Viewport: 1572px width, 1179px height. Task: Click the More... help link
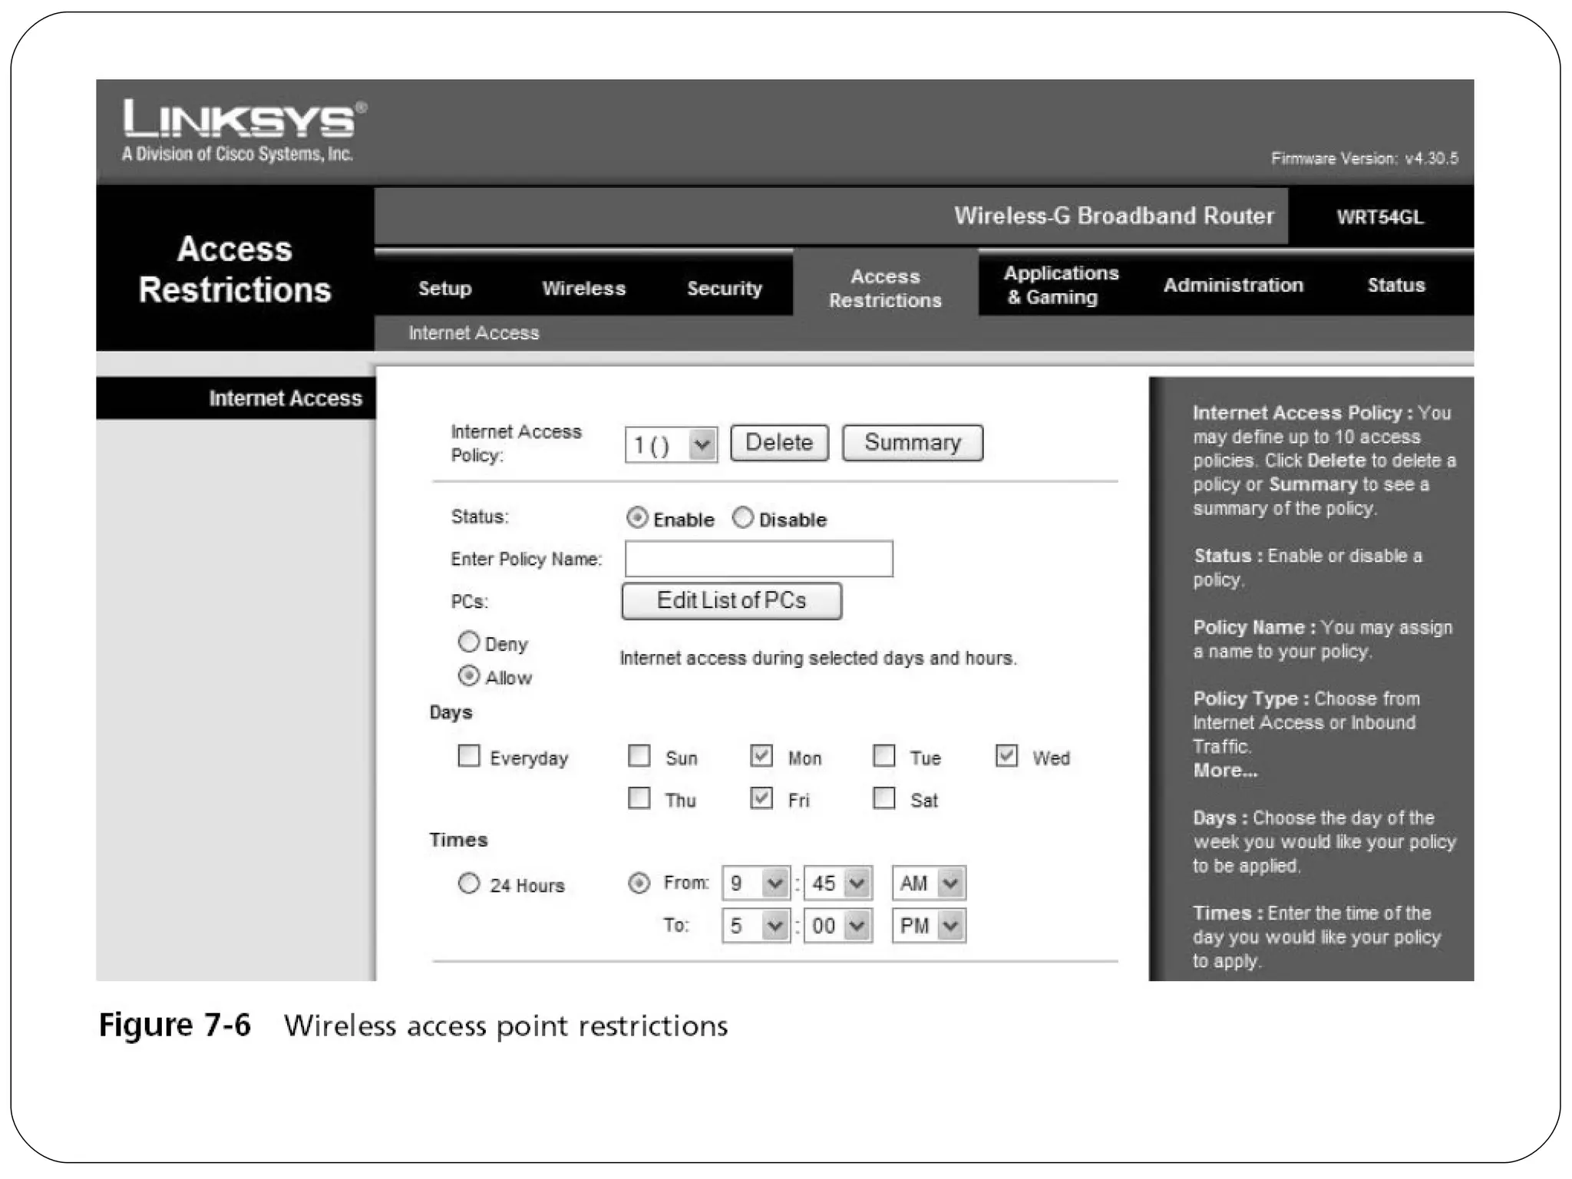(1224, 771)
